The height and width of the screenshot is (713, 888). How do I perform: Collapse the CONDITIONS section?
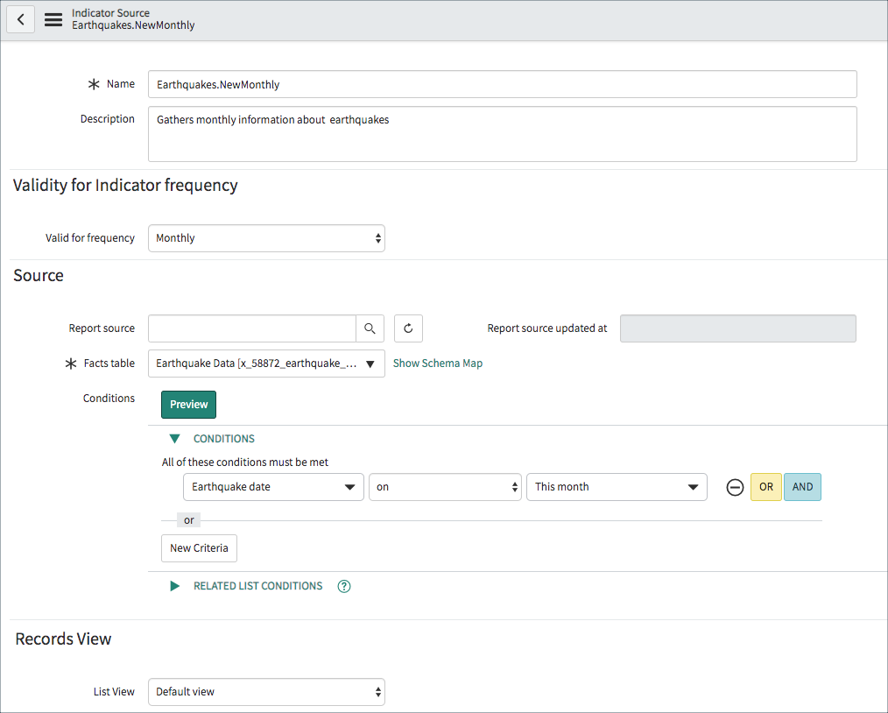click(x=174, y=438)
